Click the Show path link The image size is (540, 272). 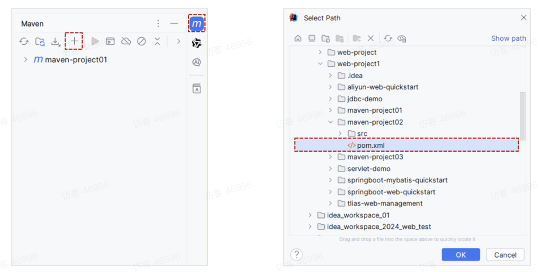509,38
